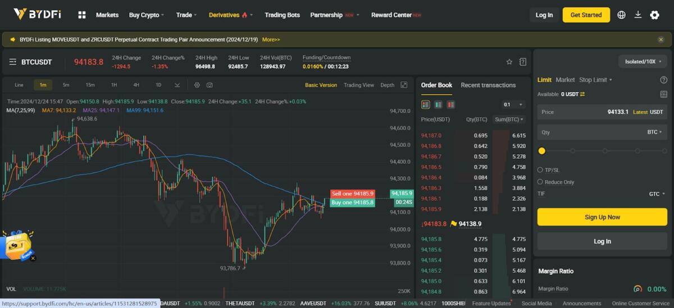The height and width of the screenshot is (308, 674).
Task: Click the Get Started button
Action: point(586,15)
